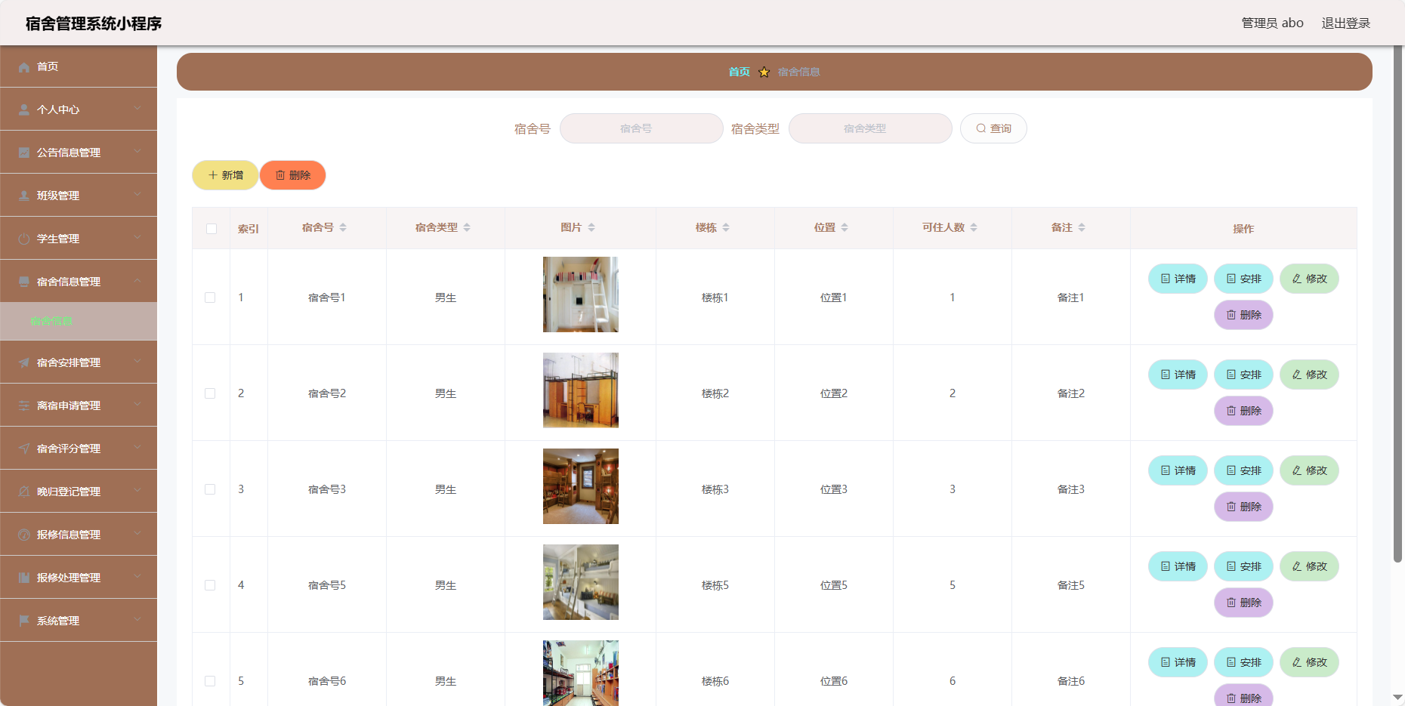Click the orange 删除 batch delete button
The height and width of the screenshot is (706, 1405).
293,175
